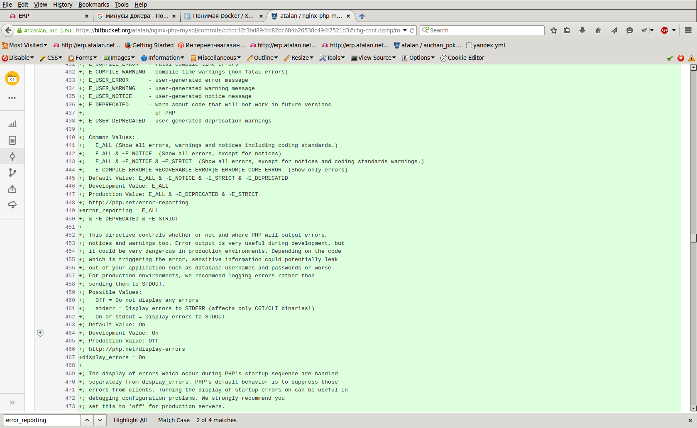The image size is (697, 428).
Task: Open the History menu
Action: (63, 5)
